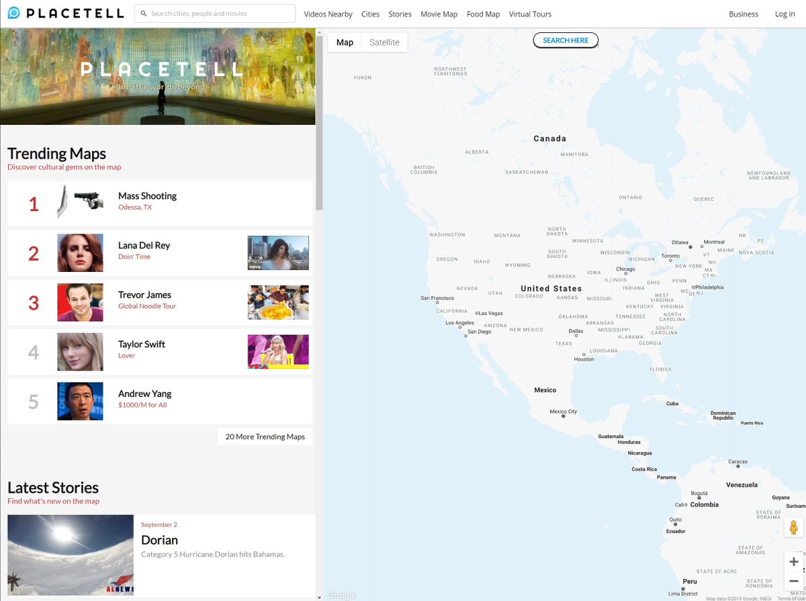Select the Map view tab
The height and width of the screenshot is (601, 806).
tap(345, 42)
